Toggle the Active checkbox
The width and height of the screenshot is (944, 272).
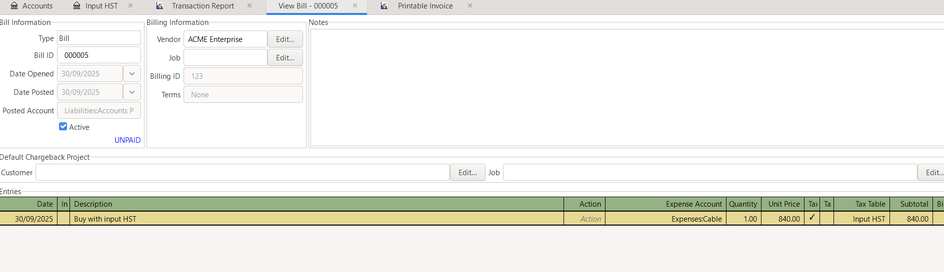tap(63, 127)
